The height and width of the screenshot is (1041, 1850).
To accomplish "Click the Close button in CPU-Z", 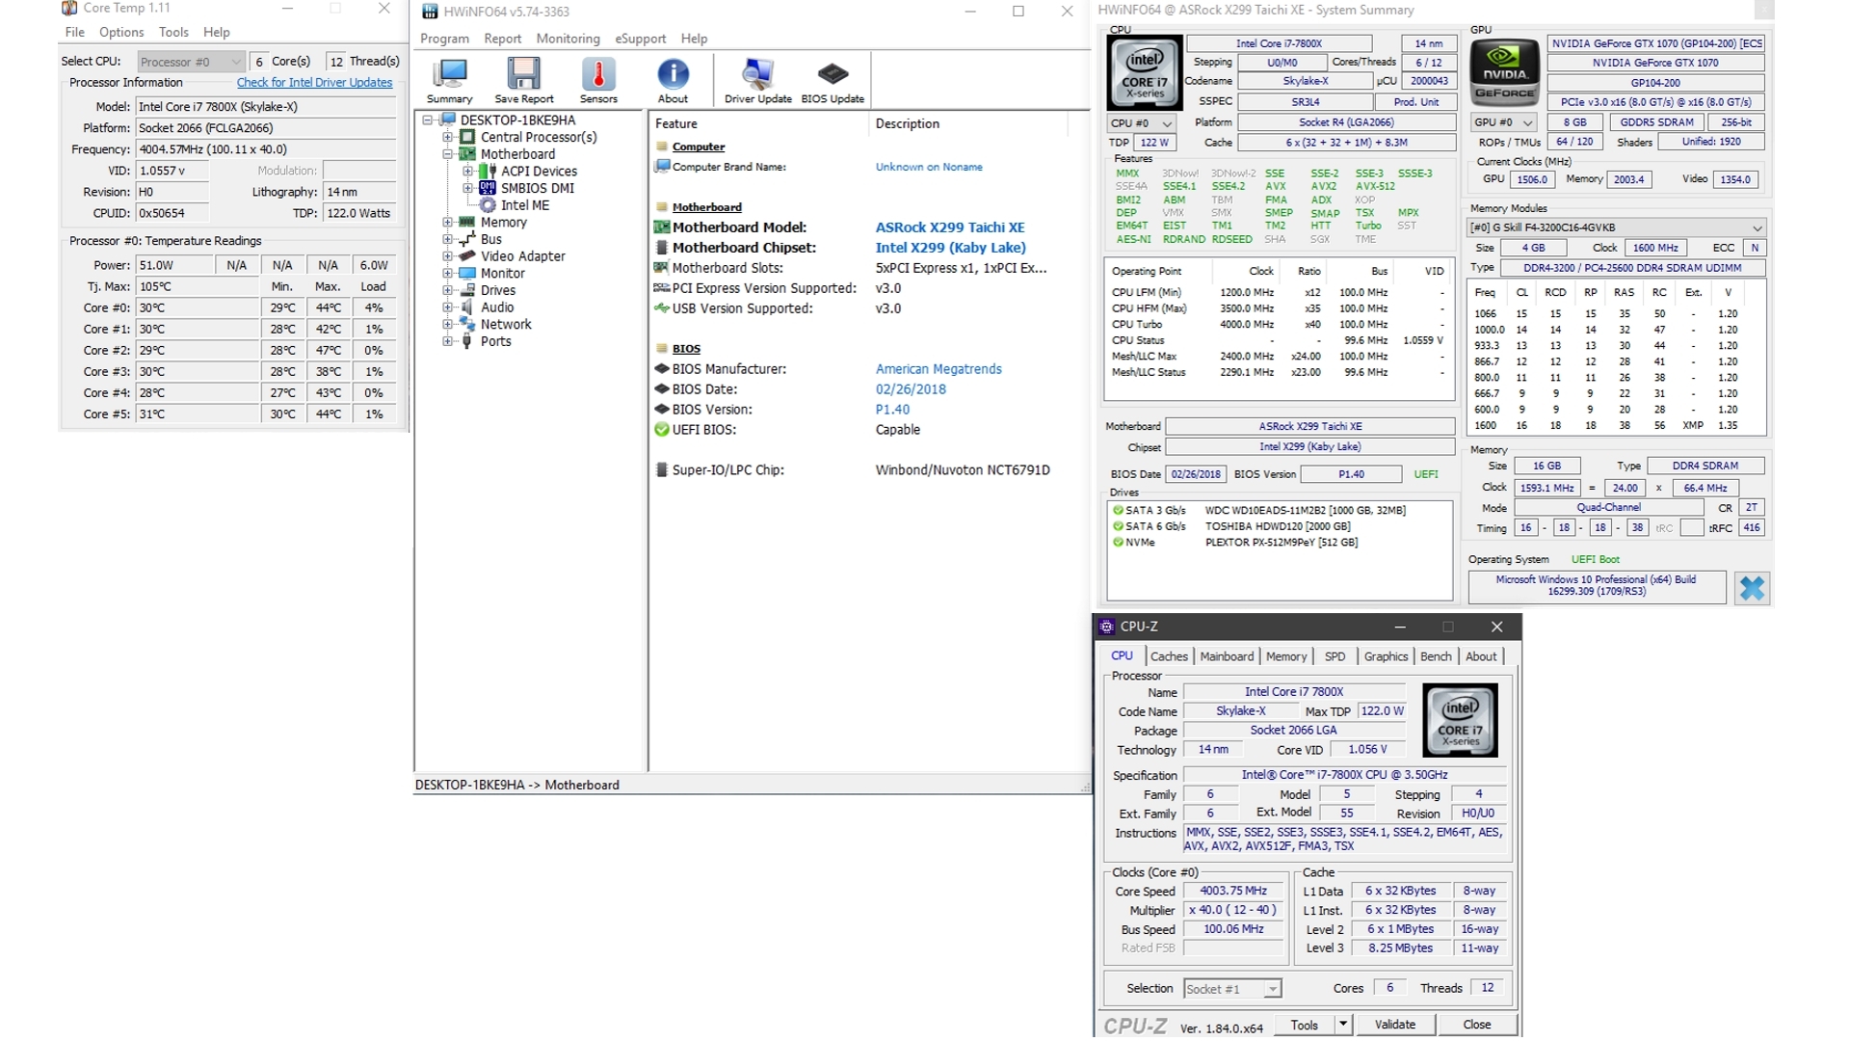I will (1476, 1025).
